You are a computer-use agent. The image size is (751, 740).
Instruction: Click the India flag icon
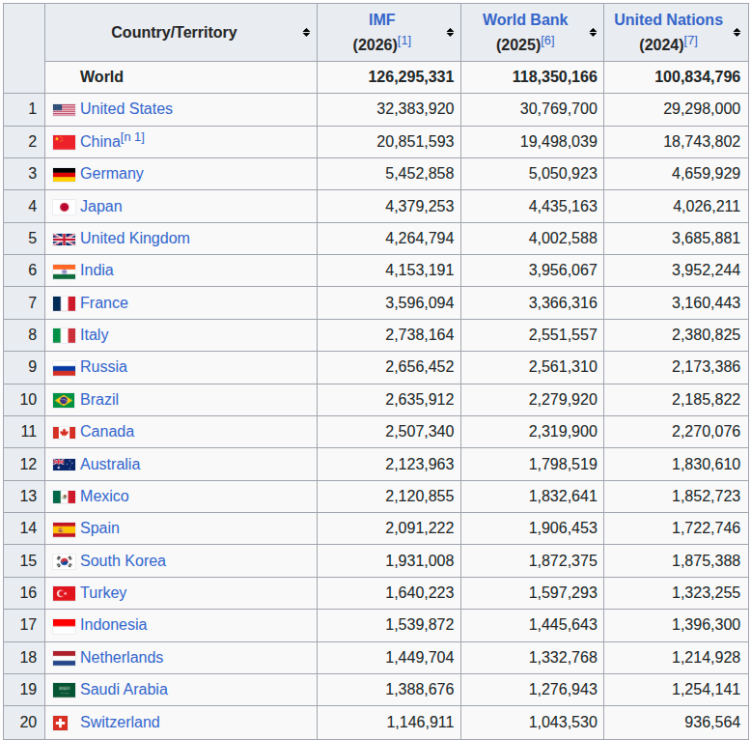click(x=64, y=271)
